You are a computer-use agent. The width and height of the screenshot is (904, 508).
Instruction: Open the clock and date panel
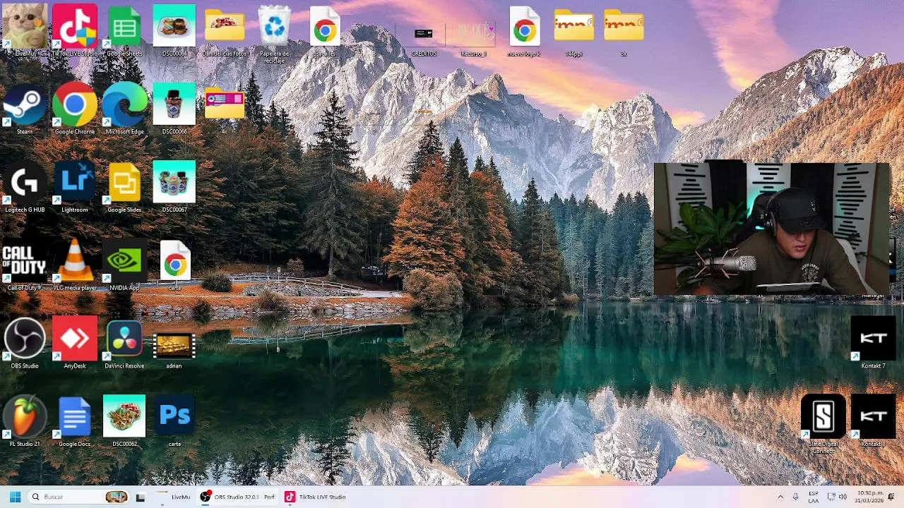point(869,497)
